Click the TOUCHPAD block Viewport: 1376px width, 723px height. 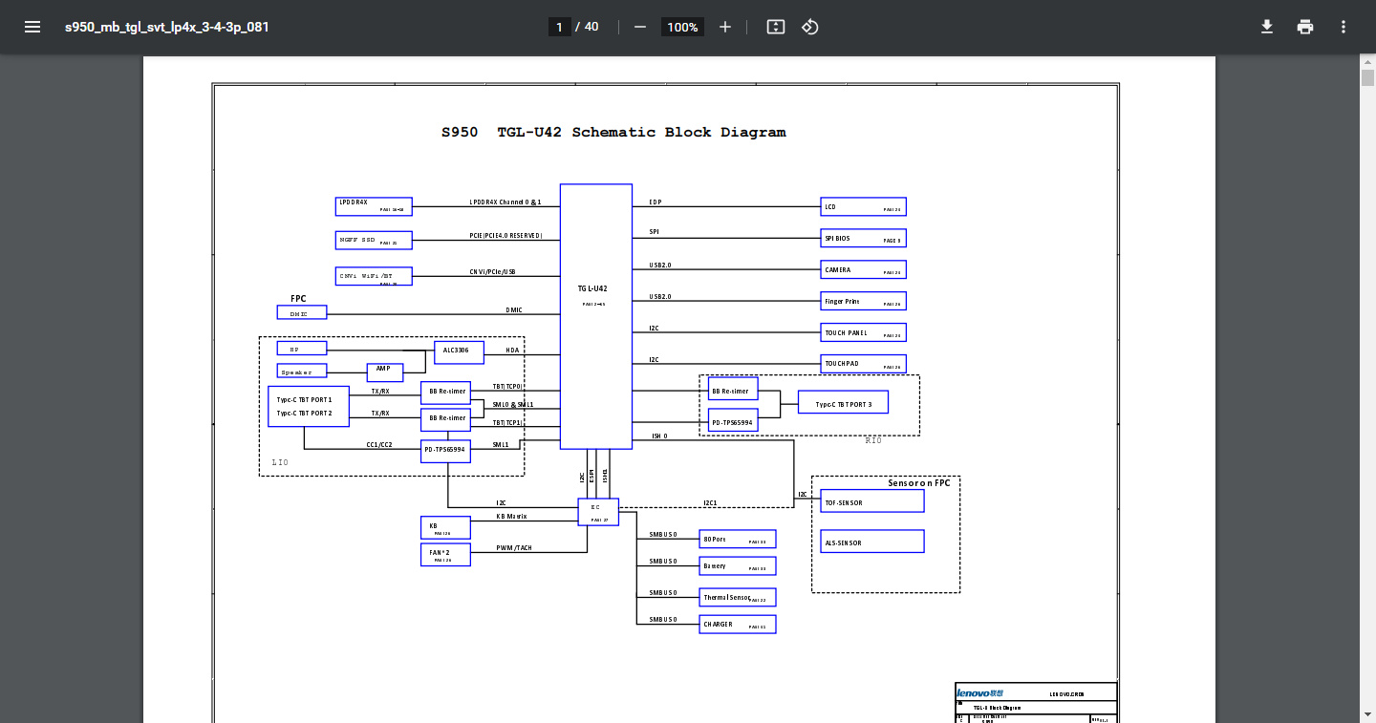click(x=864, y=364)
